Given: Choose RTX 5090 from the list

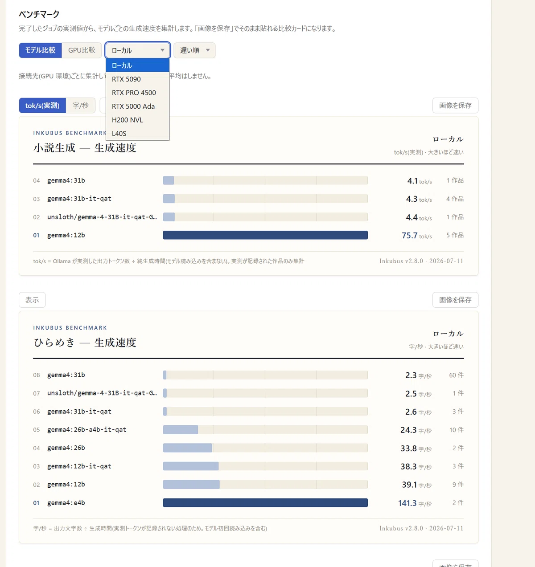Looking at the screenshot, I should tap(138, 79).
